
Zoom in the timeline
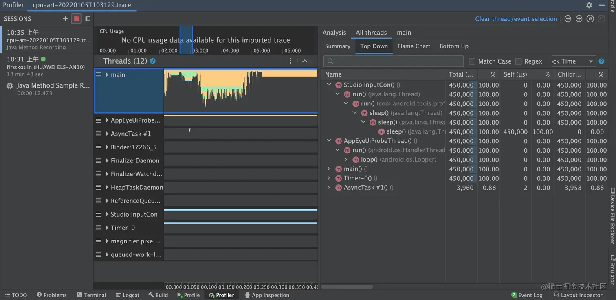(579, 19)
